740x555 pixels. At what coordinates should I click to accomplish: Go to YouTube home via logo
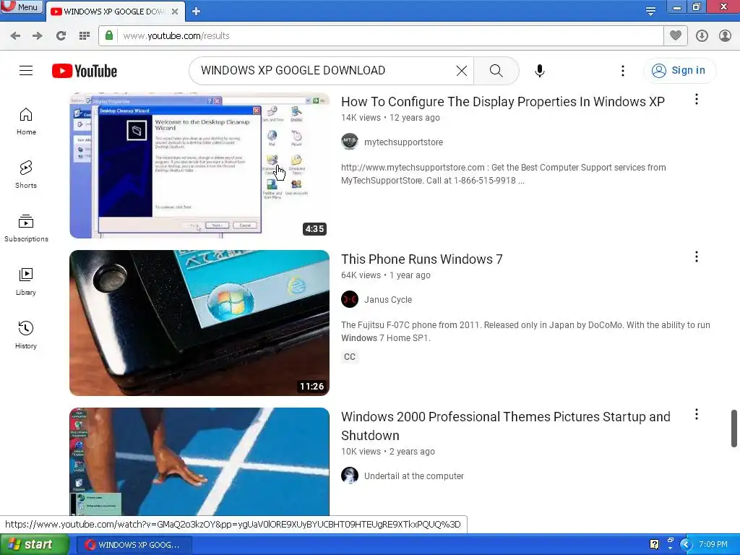point(85,71)
